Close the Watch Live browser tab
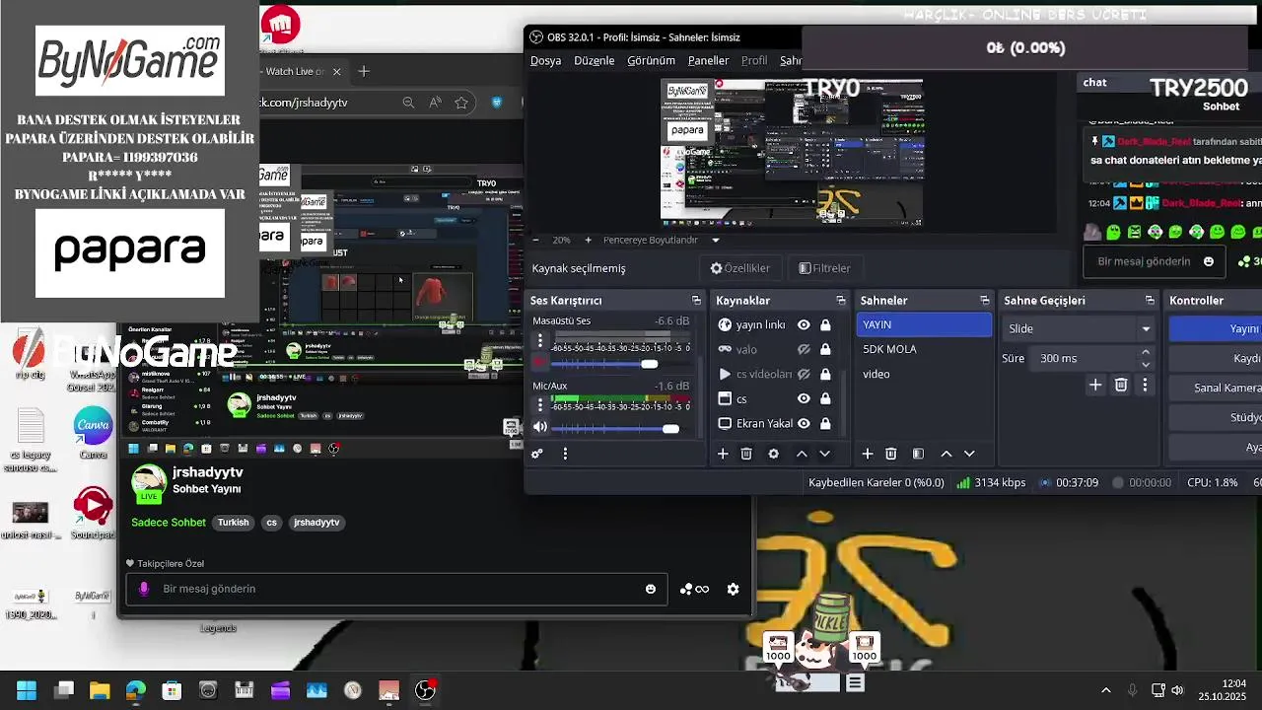 [336, 71]
